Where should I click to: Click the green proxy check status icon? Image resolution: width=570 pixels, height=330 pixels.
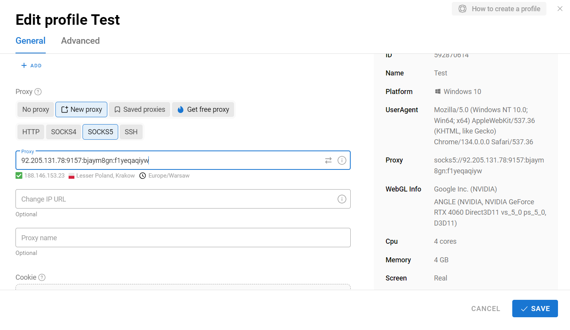tap(19, 176)
